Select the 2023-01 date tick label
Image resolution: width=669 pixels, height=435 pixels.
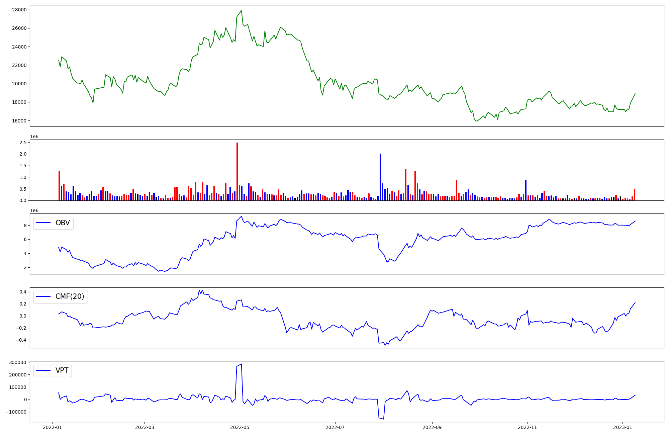click(x=623, y=427)
